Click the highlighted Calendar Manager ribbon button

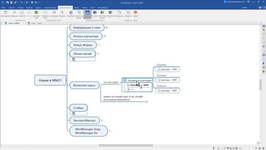pos(87,14)
